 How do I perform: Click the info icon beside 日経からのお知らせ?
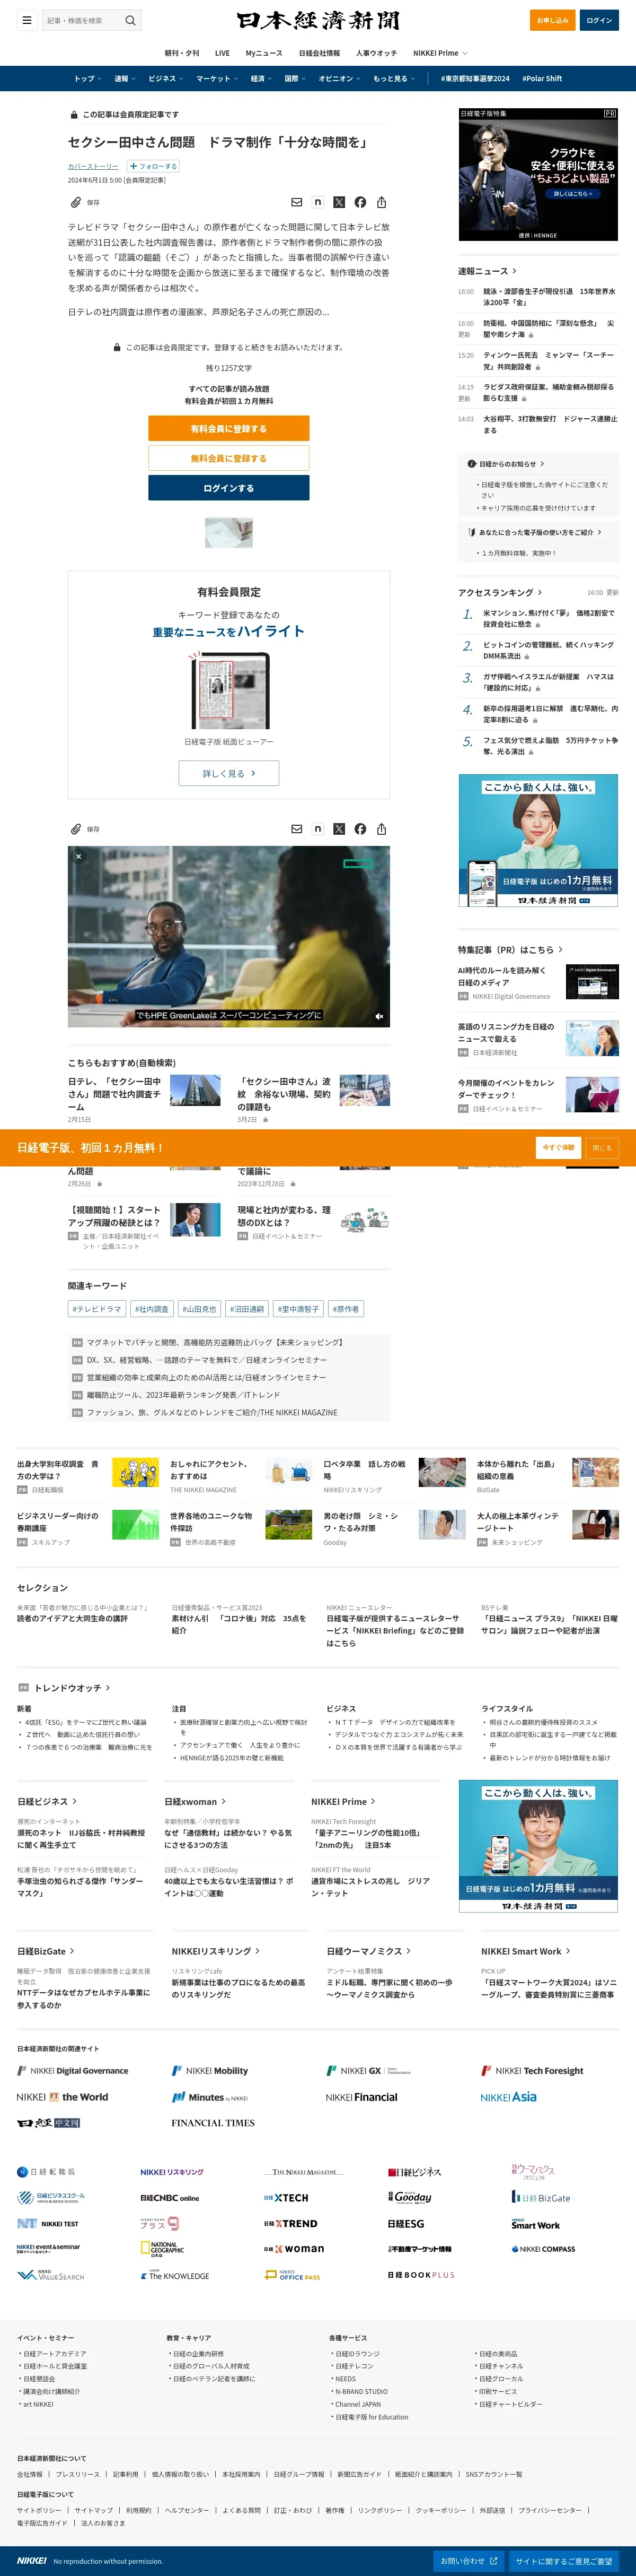pyautogui.click(x=471, y=464)
